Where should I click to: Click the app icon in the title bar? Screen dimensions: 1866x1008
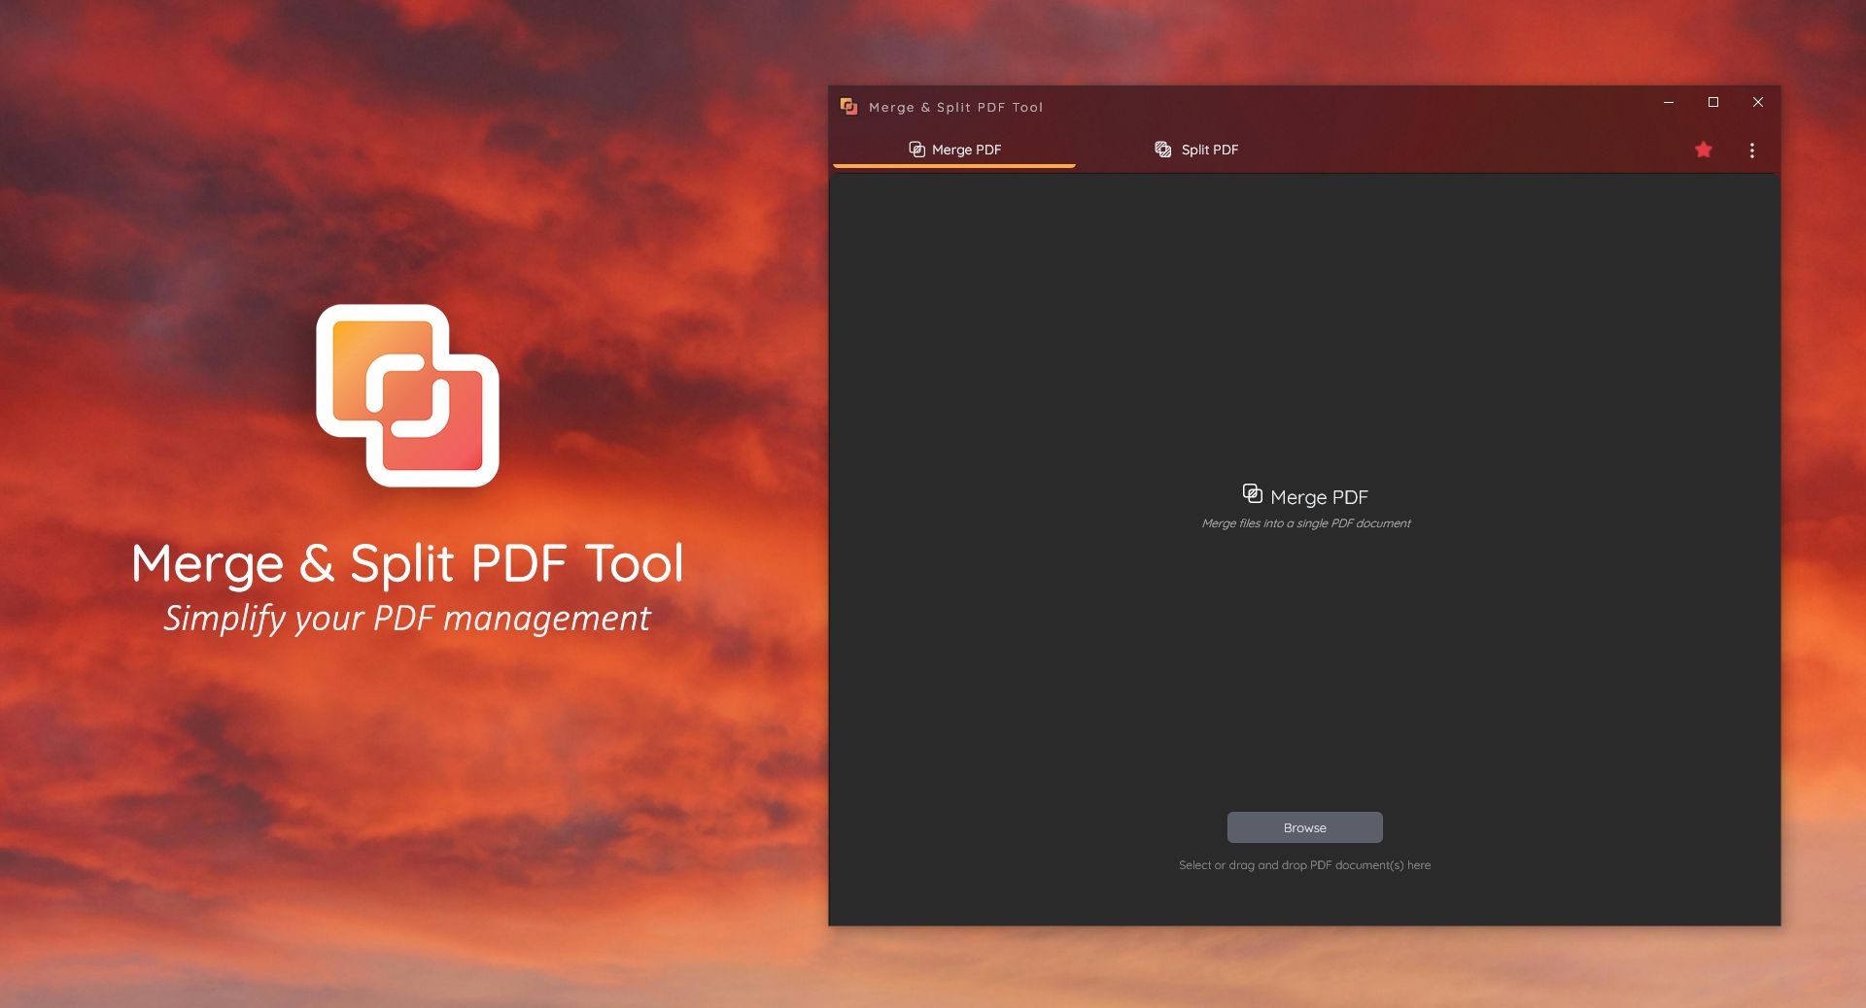point(847,107)
